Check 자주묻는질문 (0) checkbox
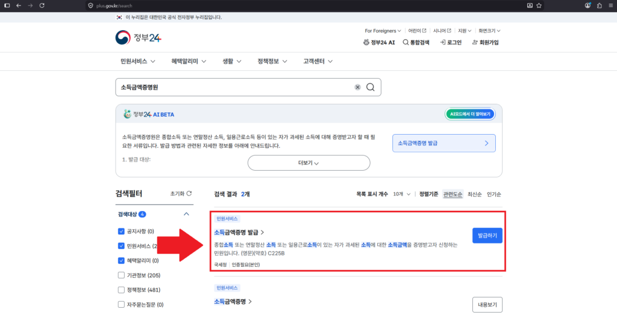This screenshot has height=315, width=617. coord(121,304)
